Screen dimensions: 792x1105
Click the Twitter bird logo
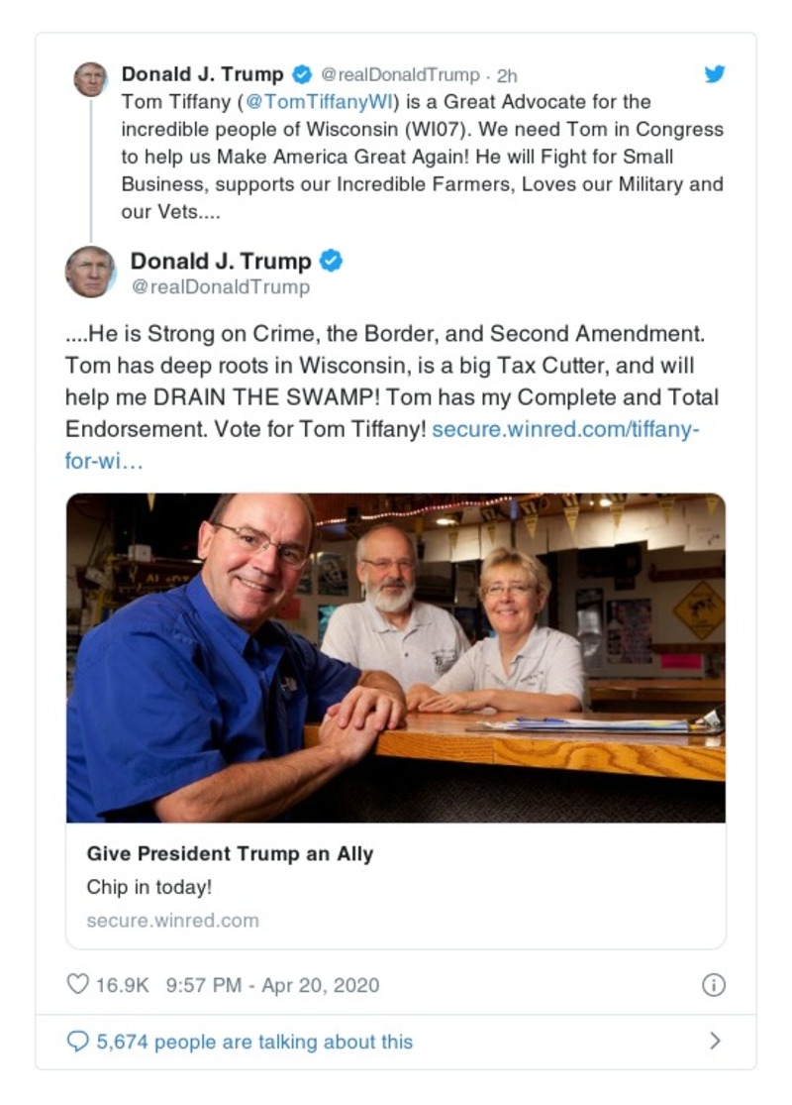[x=714, y=73]
